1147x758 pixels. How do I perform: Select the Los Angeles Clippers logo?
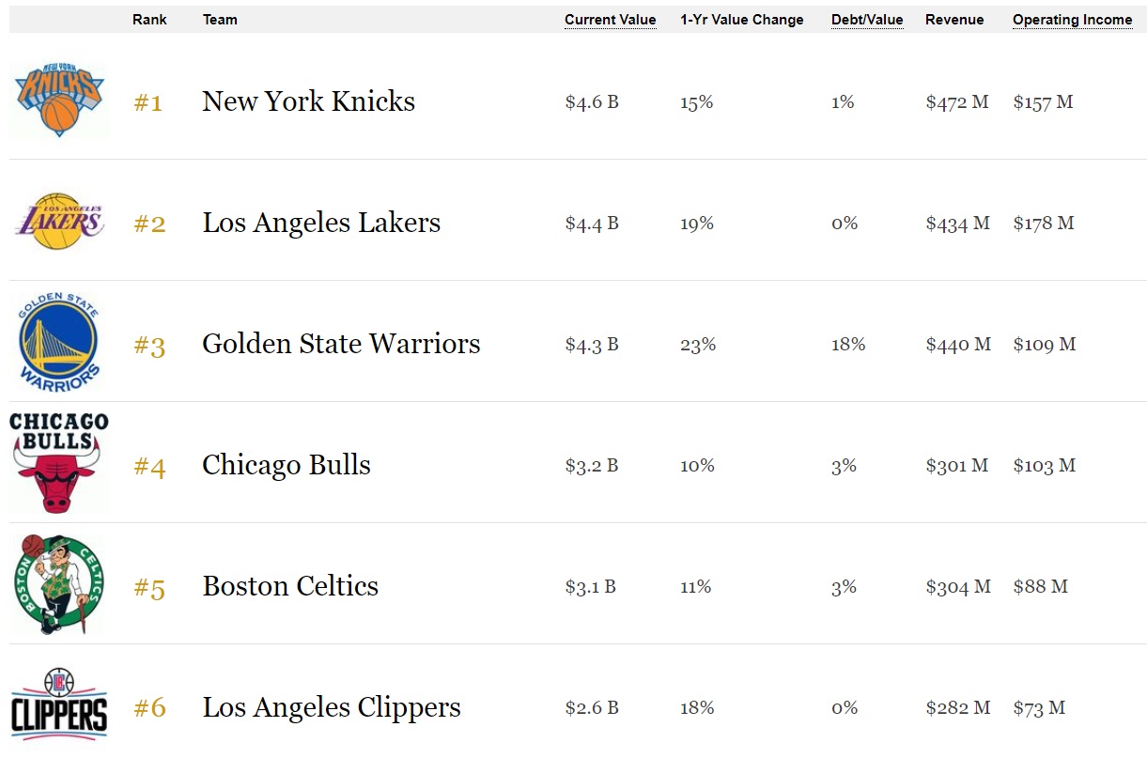(59, 705)
